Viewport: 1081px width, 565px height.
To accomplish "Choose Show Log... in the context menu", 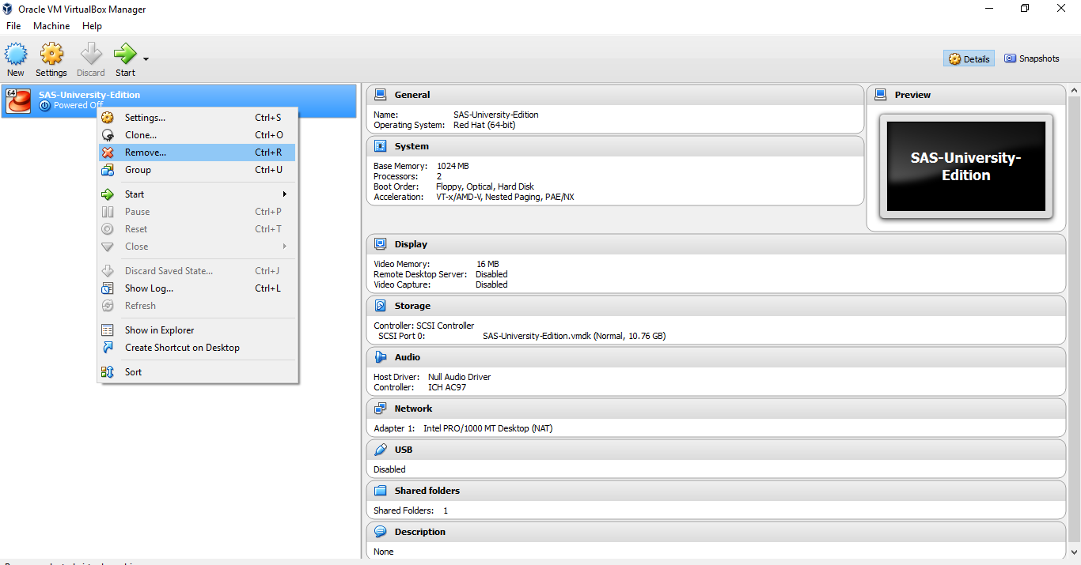I will (x=196, y=288).
